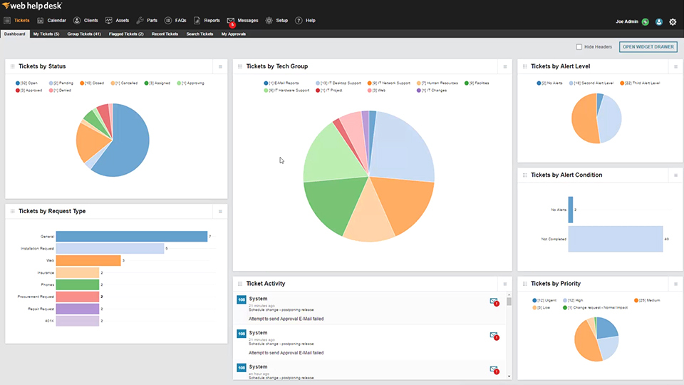Viewport: 684px width, 385px height.
Task: Toggle IT Desktop Support legend entry
Action: 338,83
